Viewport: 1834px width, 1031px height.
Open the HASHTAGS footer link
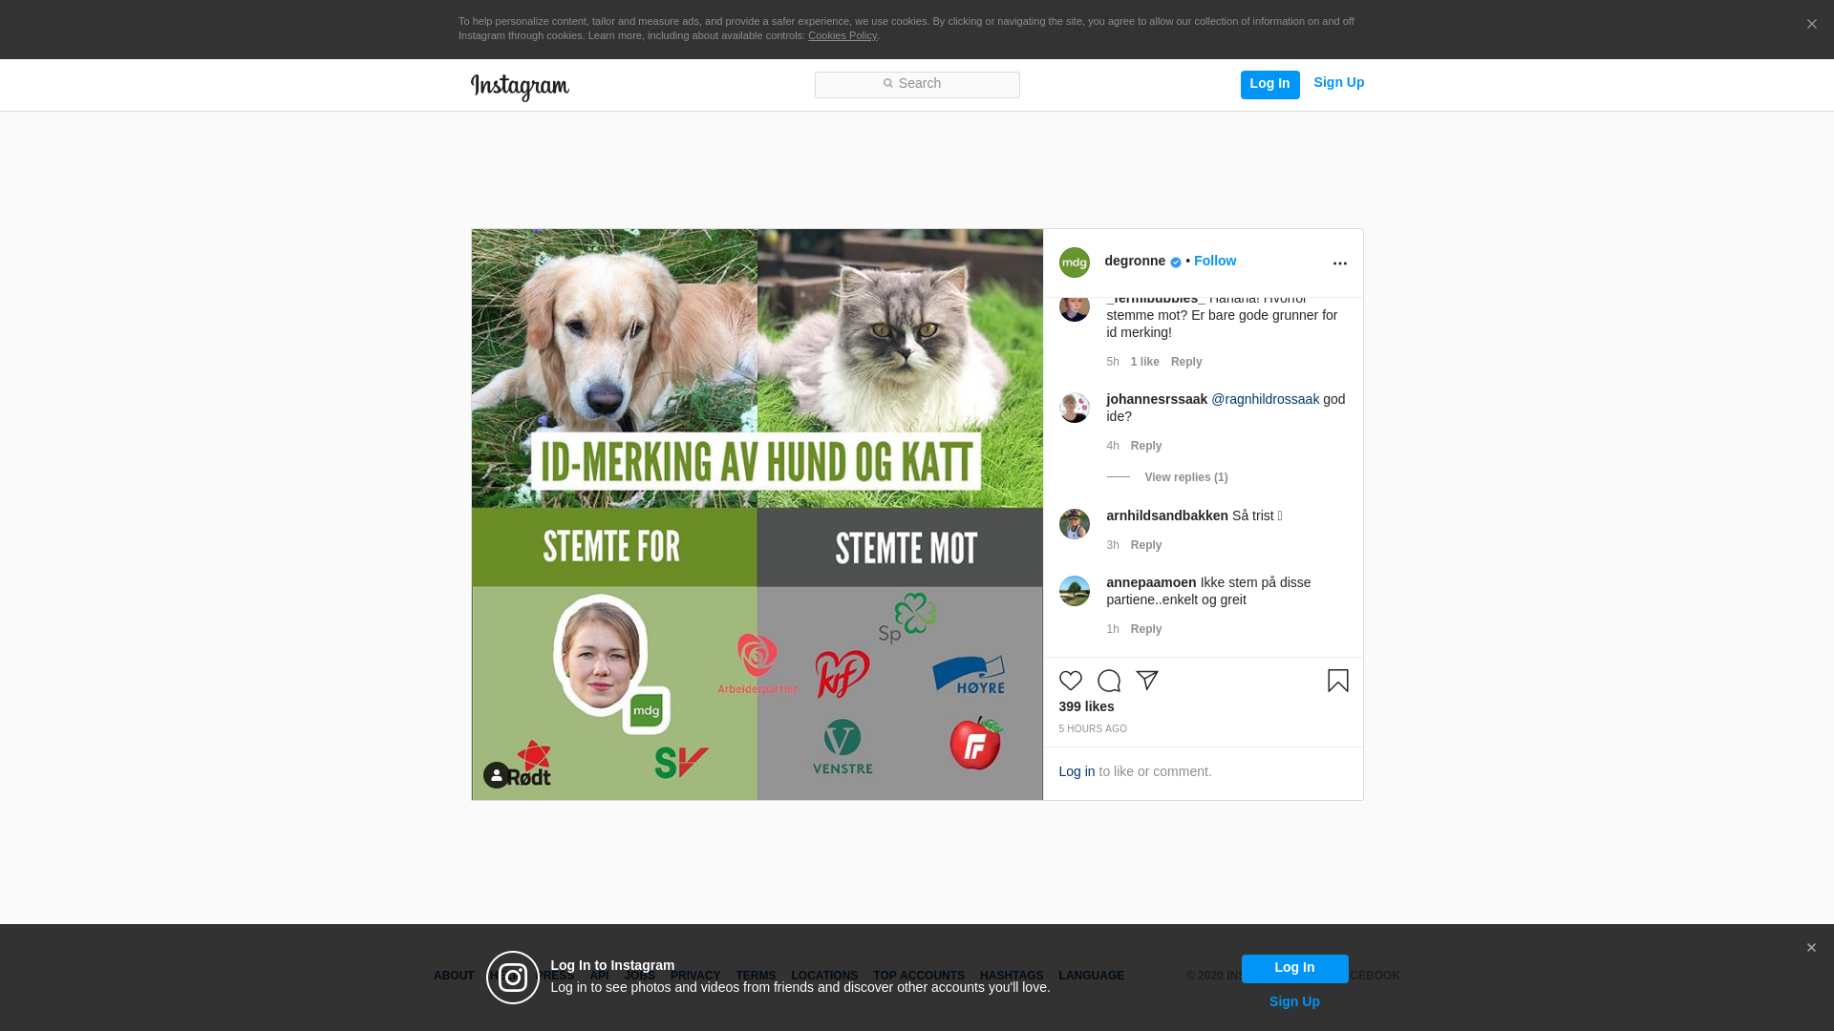[x=1011, y=977]
